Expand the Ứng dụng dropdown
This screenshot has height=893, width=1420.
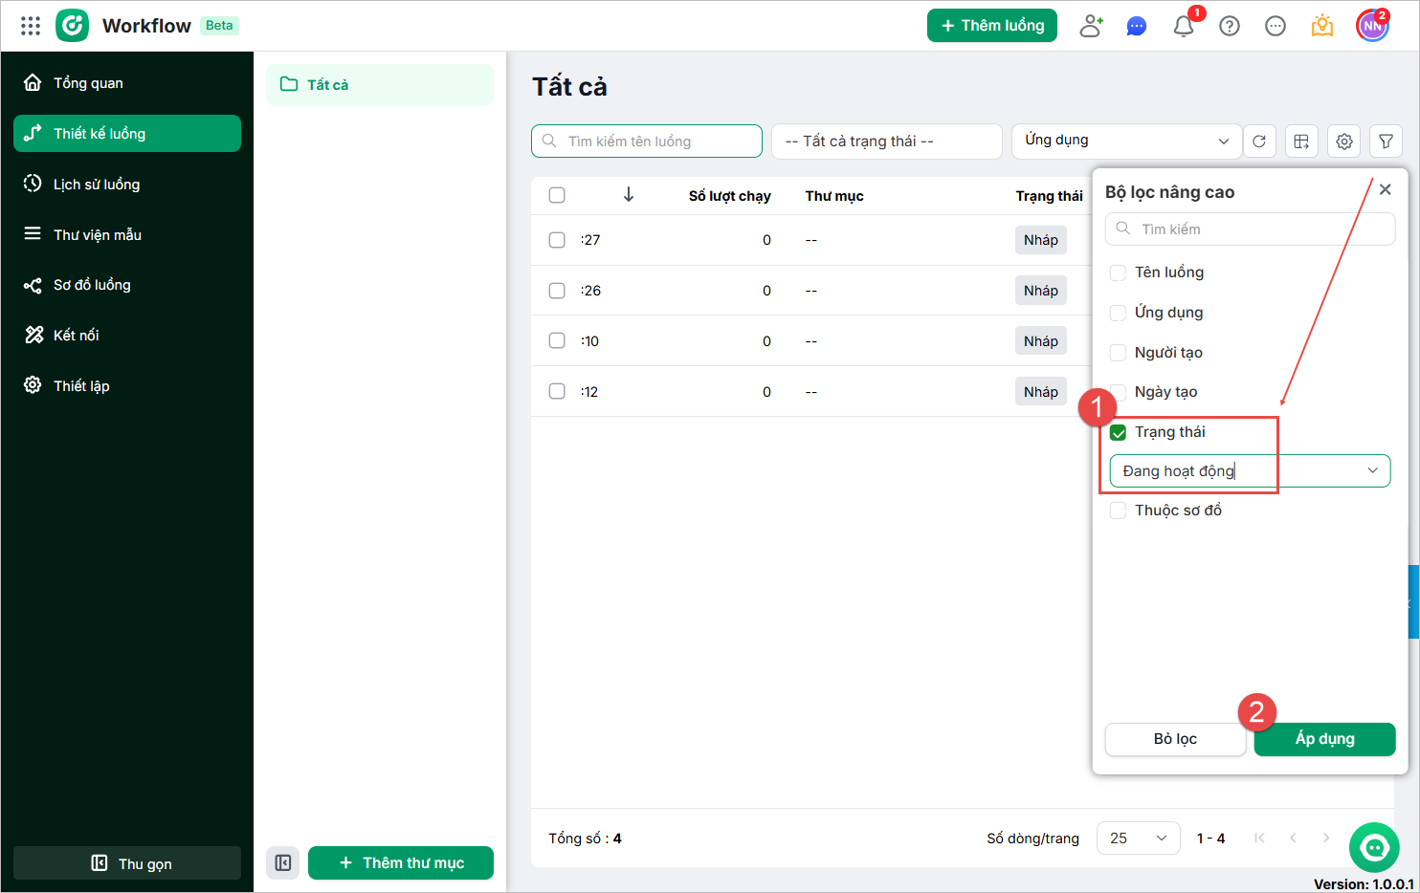(x=1126, y=141)
